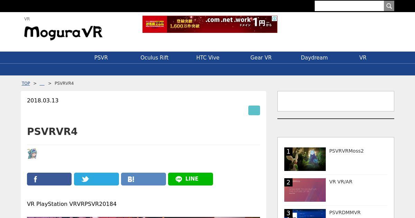Bookmark the article on Hatena B!
This screenshot has height=218, width=415.
point(144,179)
